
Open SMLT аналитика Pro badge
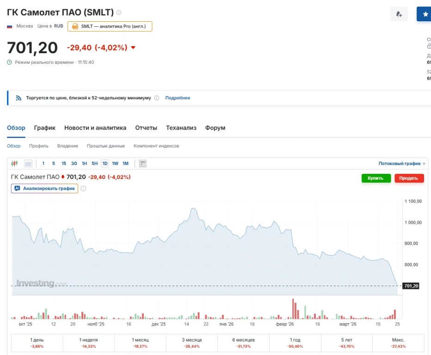pyautogui.click(x=110, y=26)
